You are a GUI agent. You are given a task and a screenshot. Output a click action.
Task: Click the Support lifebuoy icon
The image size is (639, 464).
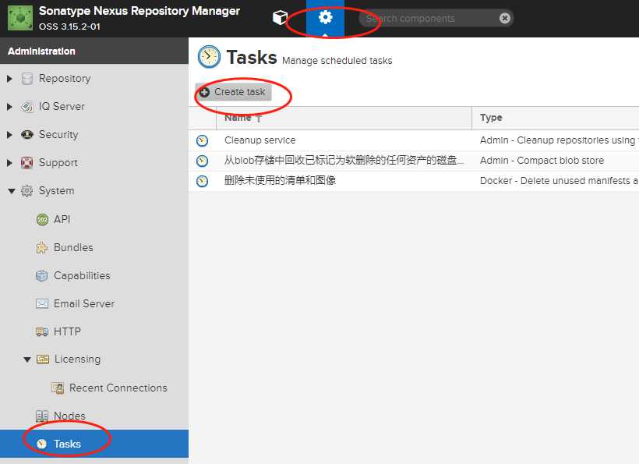pos(27,163)
